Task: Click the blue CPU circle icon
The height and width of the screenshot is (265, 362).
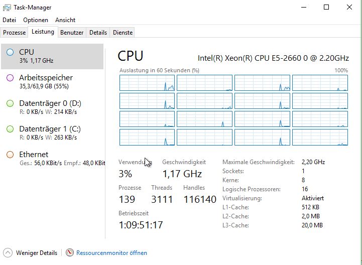Action: 10,52
